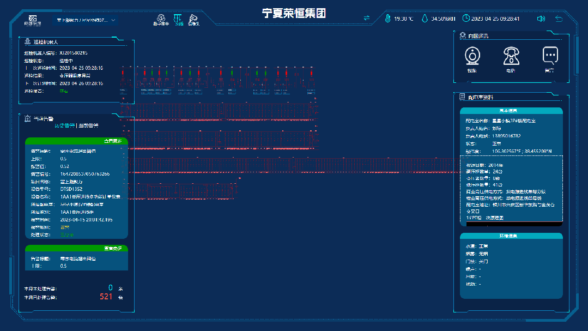Click the top row of the wiring diagram
The height and width of the screenshot is (331, 588).
tap(217, 81)
